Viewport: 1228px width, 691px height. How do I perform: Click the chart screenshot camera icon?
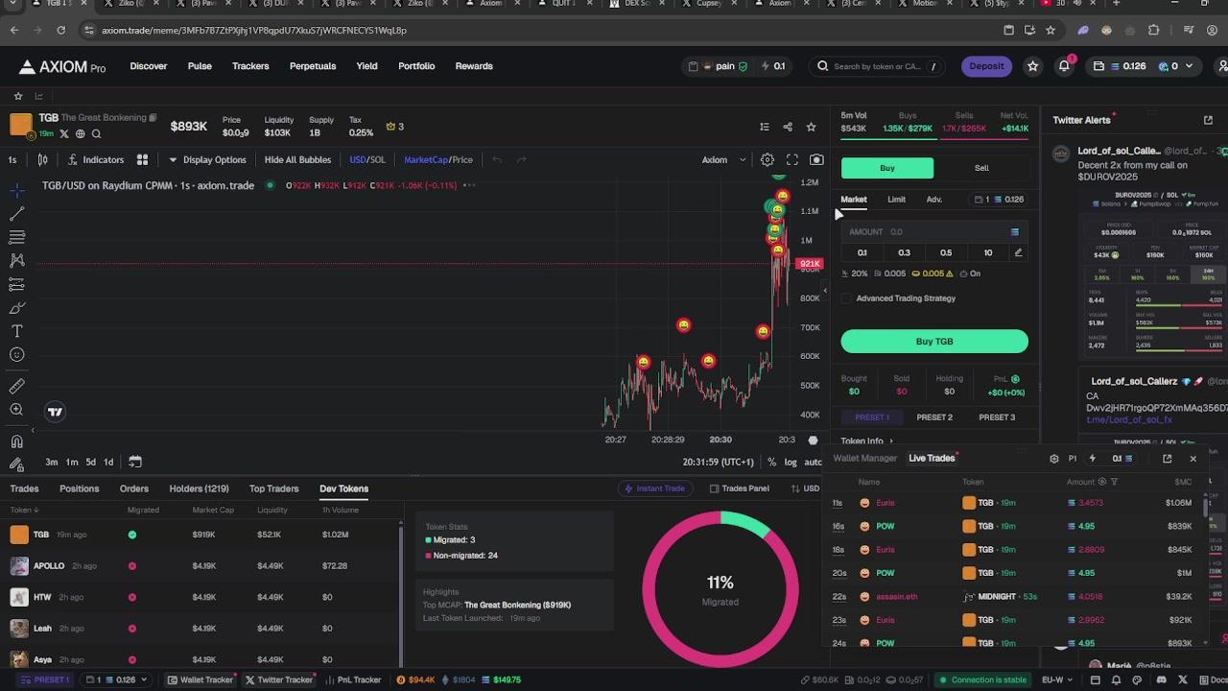coord(816,160)
